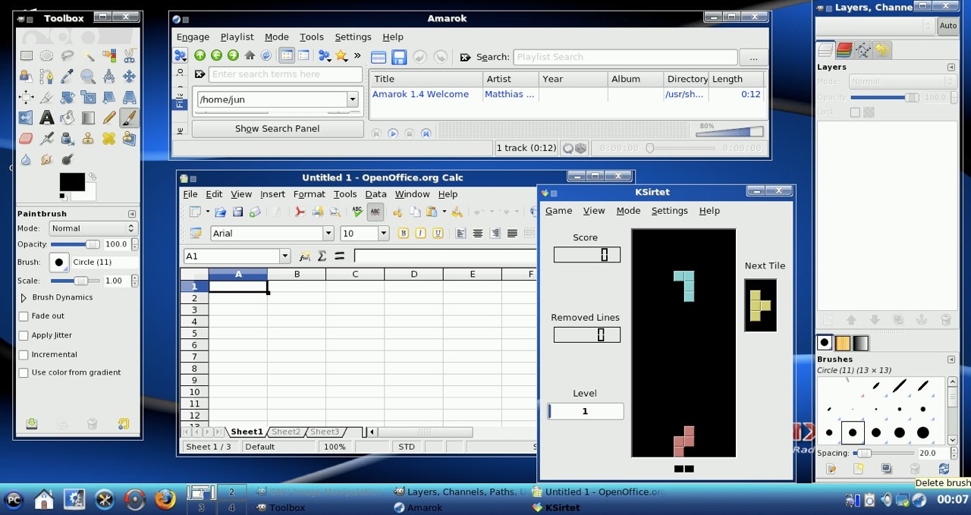Enable the Incremental checkbox
Screen dimensions: 971x515
pos(24,355)
